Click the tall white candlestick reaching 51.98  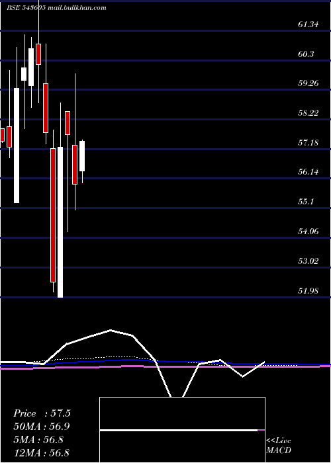point(60,222)
